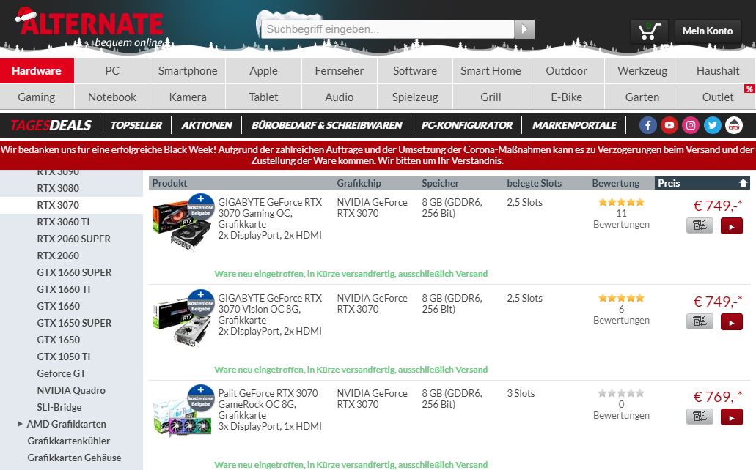Viewport: 756px width, 470px height.
Task: Open the E-Bike category tab
Action: tap(567, 97)
